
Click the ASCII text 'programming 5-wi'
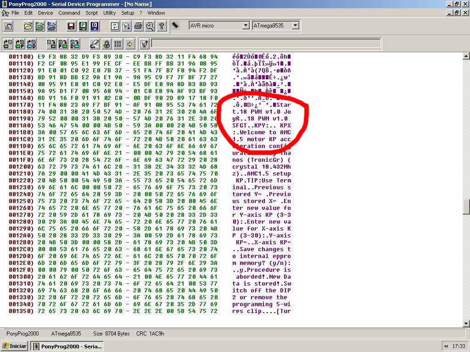[261, 304]
